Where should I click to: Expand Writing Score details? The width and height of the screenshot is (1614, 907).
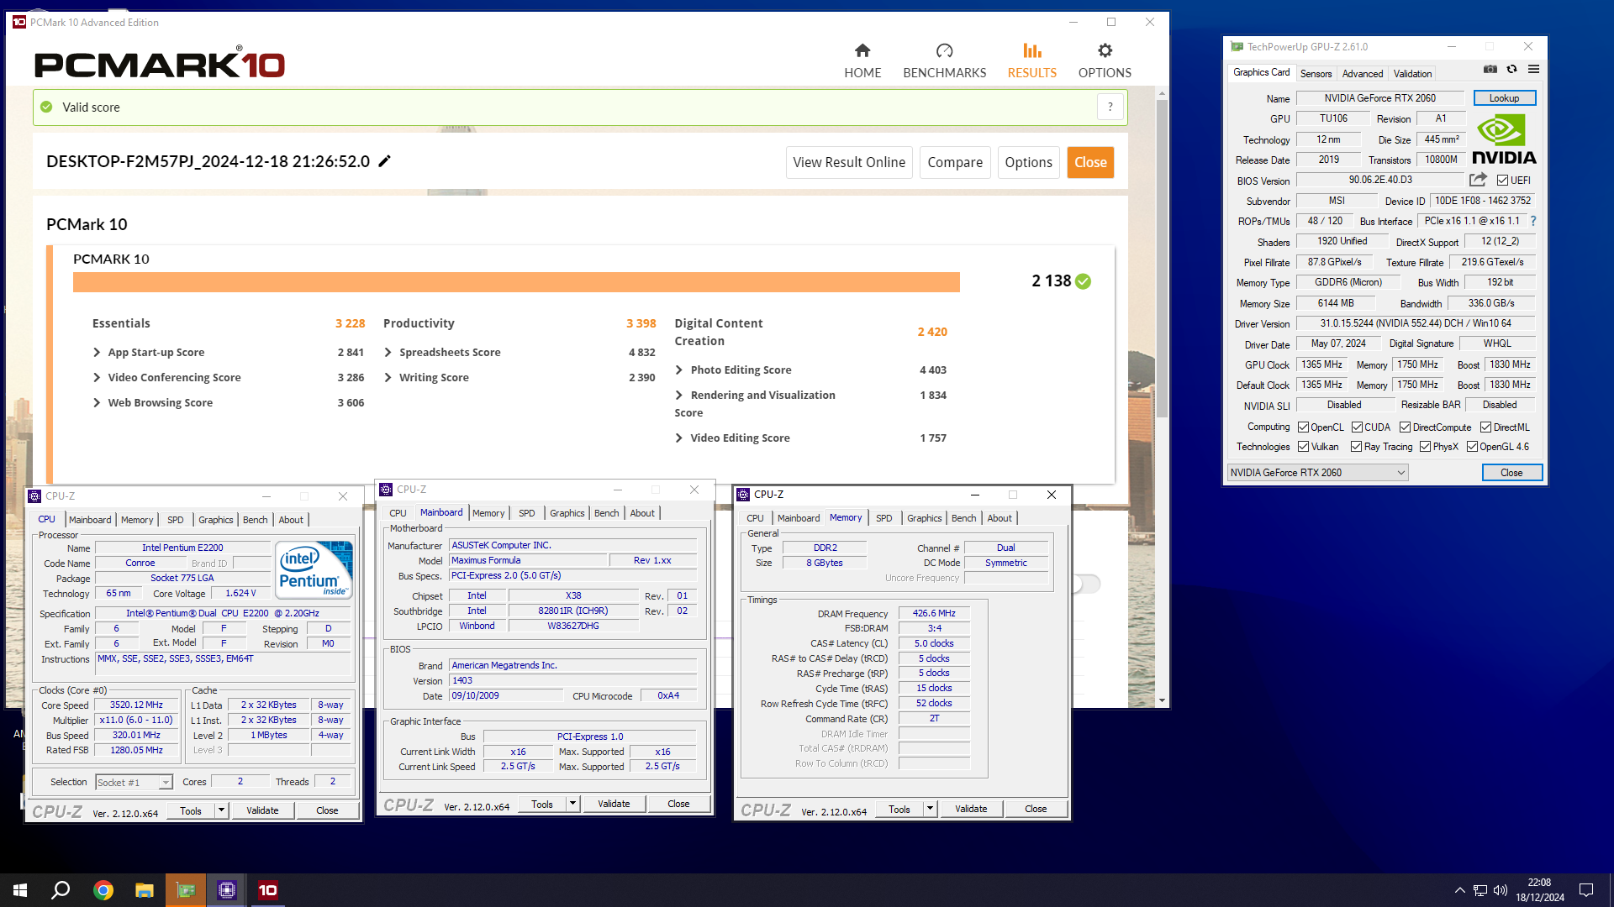tap(388, 378)
